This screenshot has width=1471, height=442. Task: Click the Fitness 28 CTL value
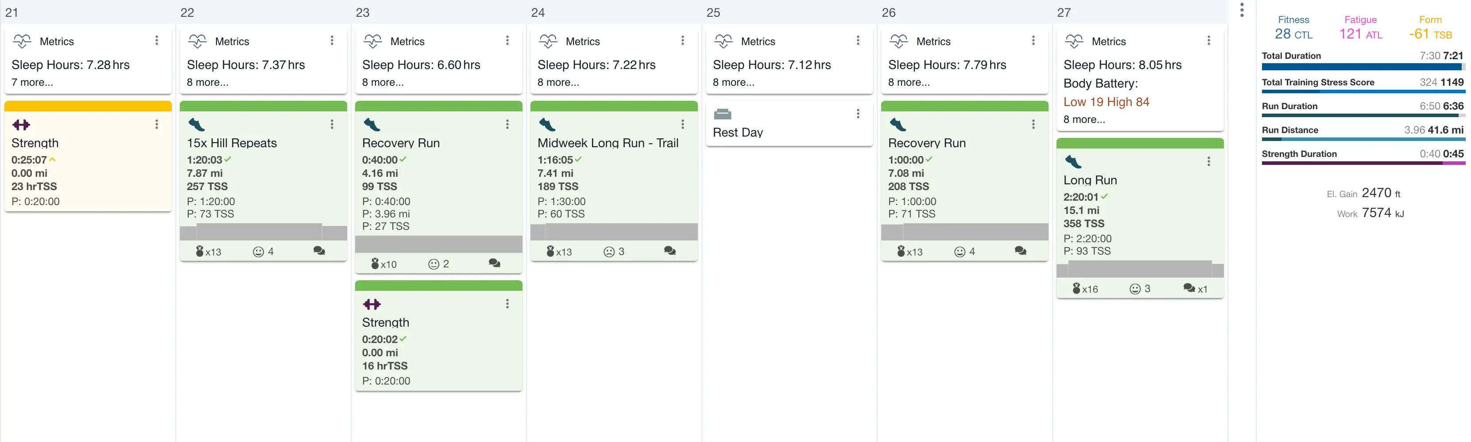[1293, 34]
